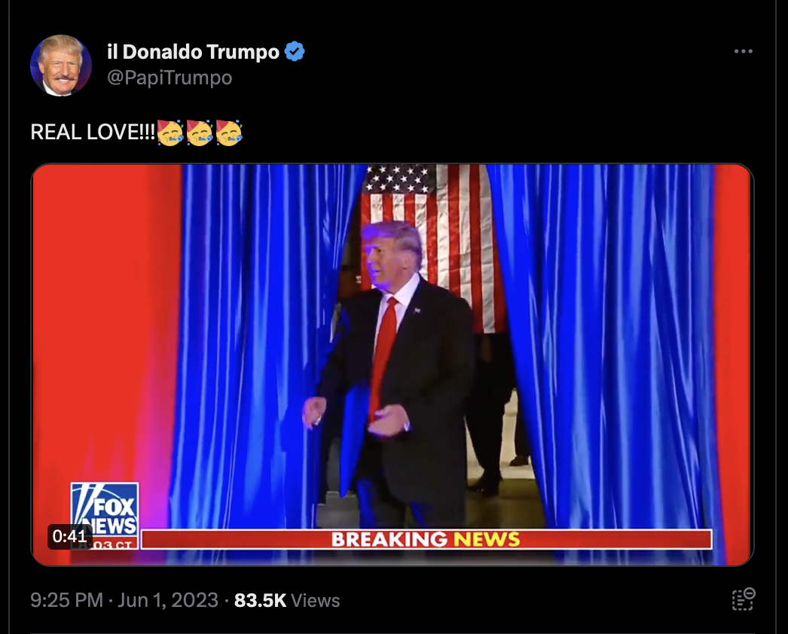Click the Views label next to count

(x=316, y=600)
